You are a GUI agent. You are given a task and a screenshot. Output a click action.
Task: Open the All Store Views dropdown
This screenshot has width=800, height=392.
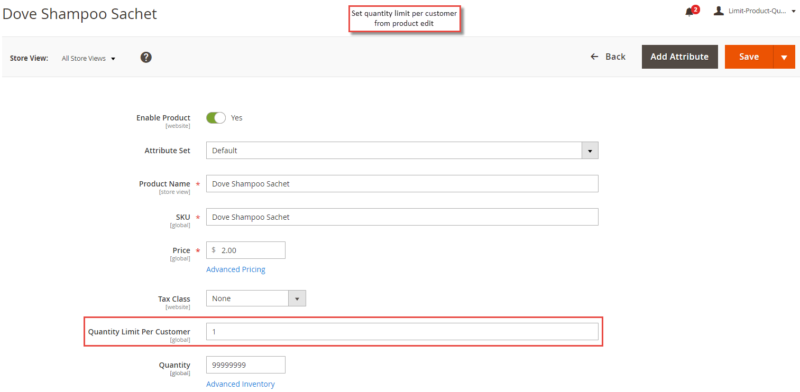[88, 58]
